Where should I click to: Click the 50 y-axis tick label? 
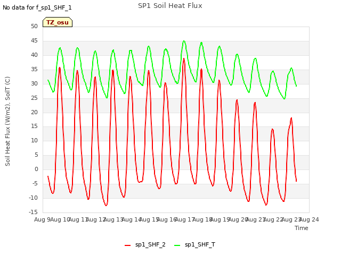pos(34,26)
